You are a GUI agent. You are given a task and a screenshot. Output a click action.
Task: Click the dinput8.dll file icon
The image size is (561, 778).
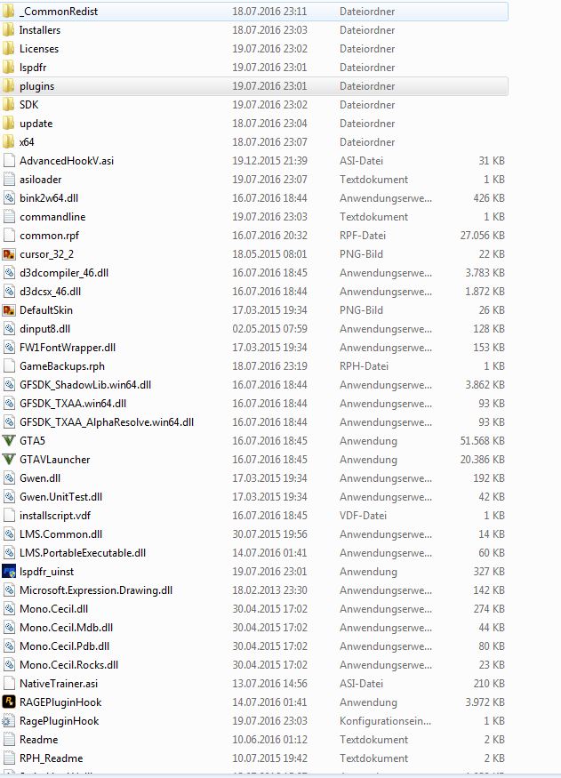[x=9, y=329]
